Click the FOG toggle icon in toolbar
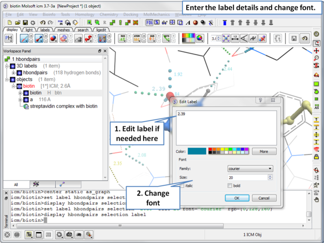The image size is (324, 243). click(149, 23)
